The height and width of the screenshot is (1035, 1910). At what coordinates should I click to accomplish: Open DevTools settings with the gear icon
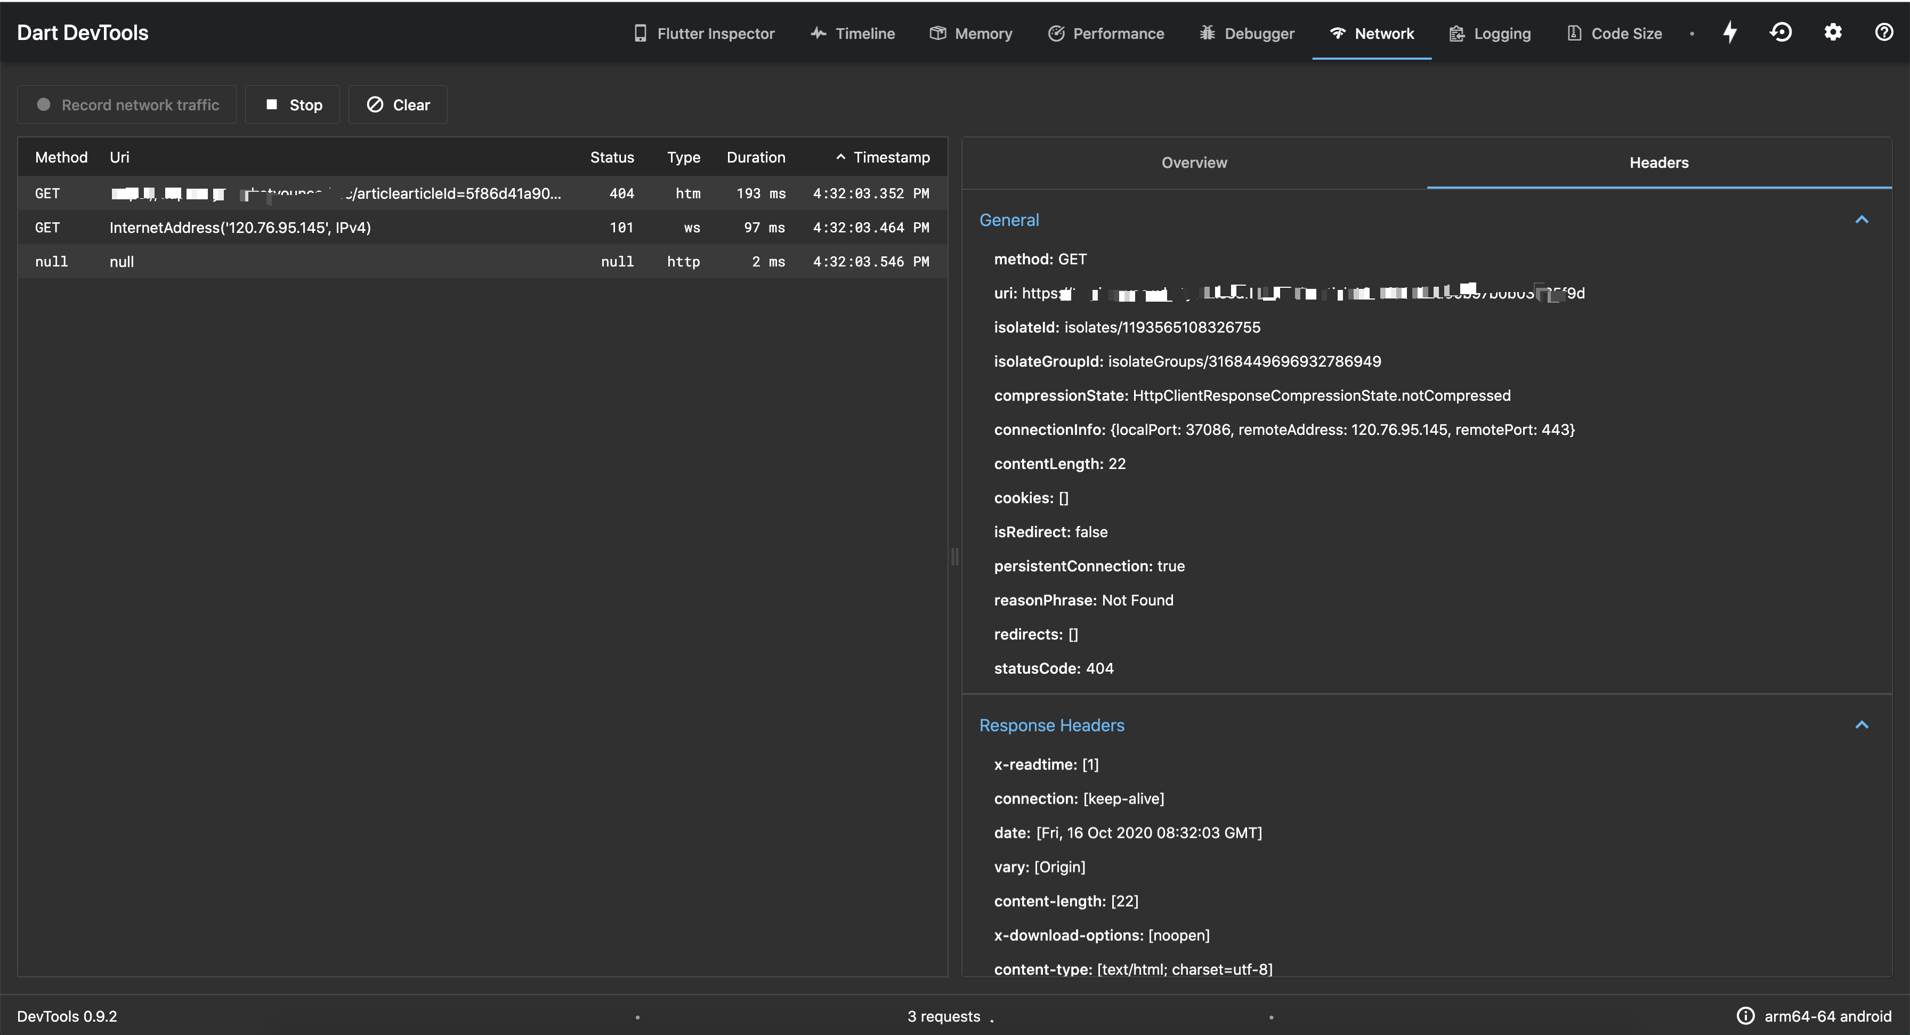[x=1832, y=32]
